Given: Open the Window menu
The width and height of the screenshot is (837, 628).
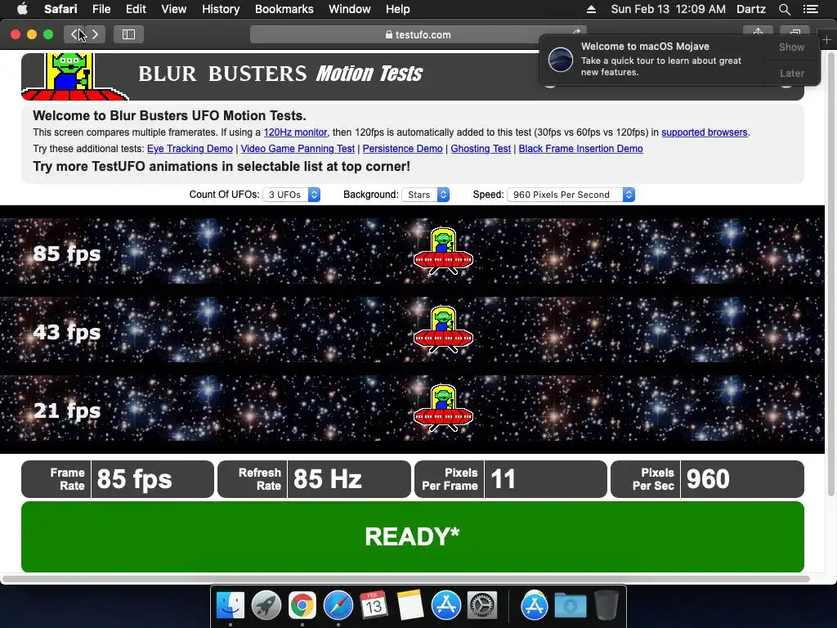Looking at the screenshot, I should pyautogui.click(x=349, y=9).
